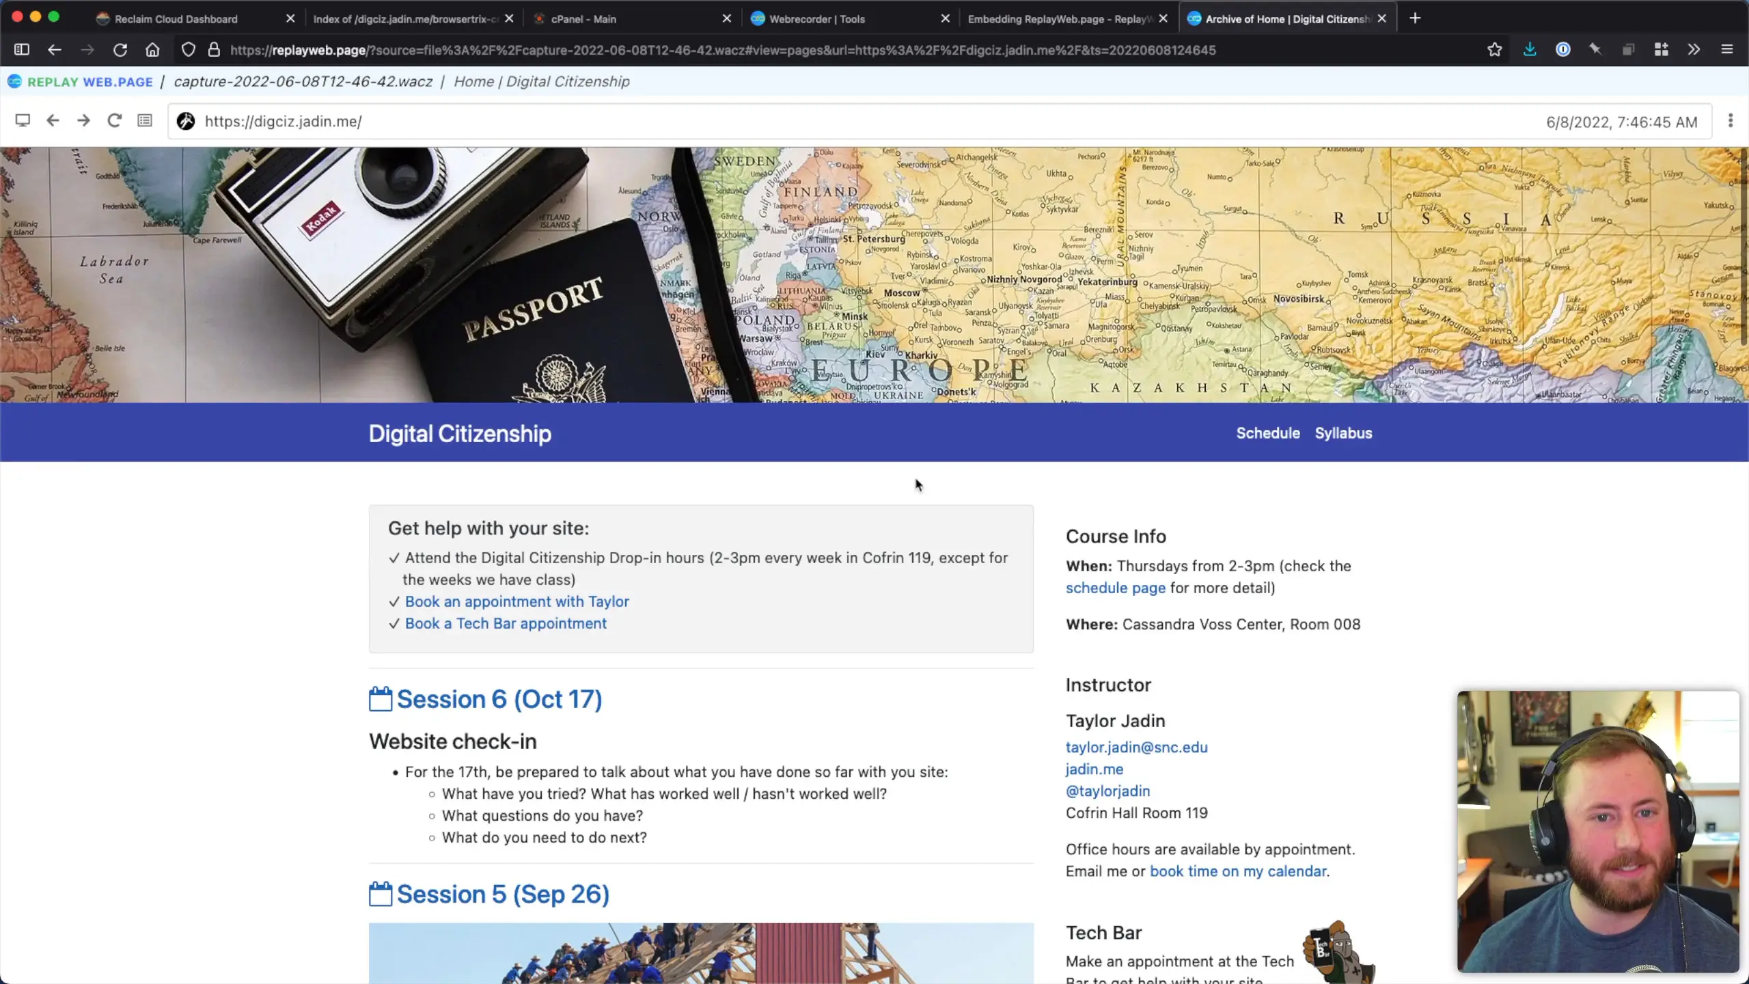Click the capture timestamp 6/8/2022, 7:46:45 AM

click(x=1622, y=122)
